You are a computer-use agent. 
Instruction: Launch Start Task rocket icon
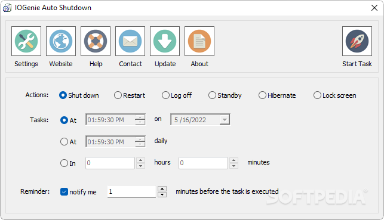click(357, 41)
